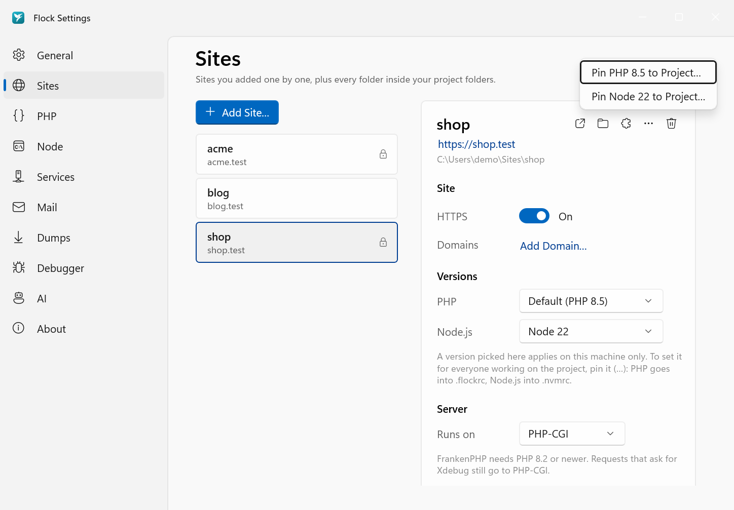The height and width of the screenshot is (510, 734).
Task: Click the Debugger label in sidebar
Action: [61, 268]
